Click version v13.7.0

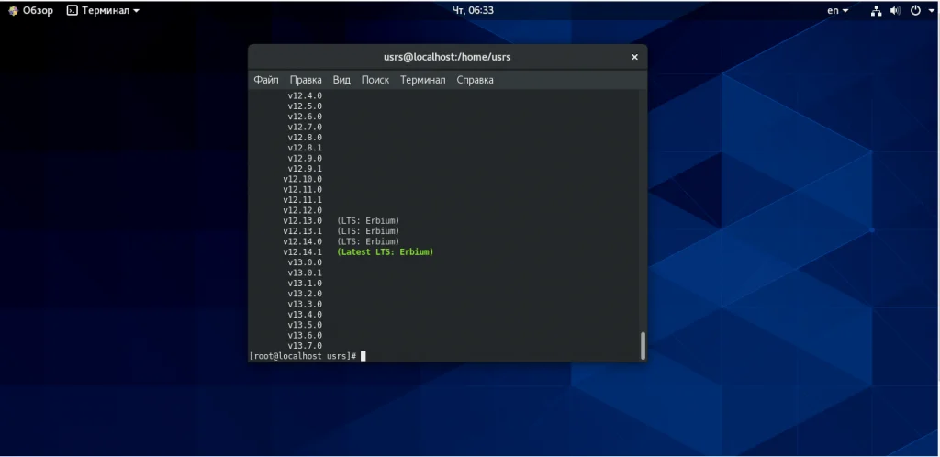305,346
